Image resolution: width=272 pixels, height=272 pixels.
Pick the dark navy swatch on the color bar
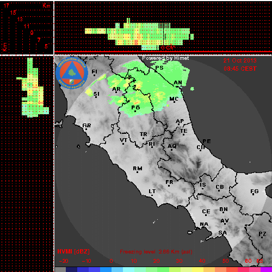71,269
